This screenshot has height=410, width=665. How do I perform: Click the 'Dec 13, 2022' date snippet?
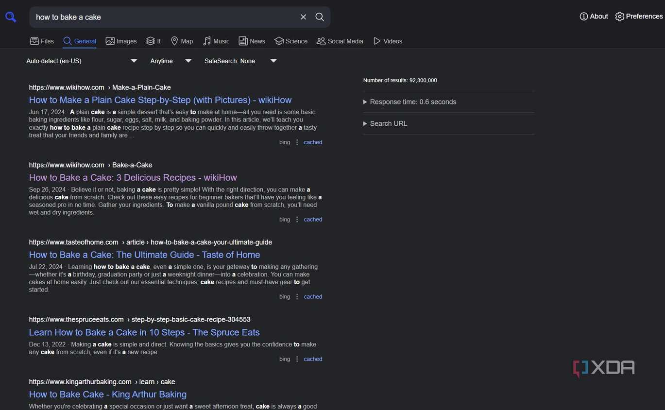point(47,344)
